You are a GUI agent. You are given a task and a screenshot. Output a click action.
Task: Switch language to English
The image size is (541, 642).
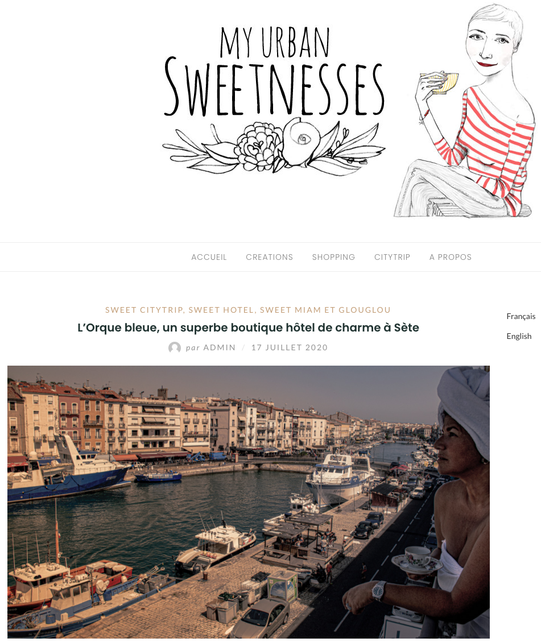[x=519, y=336]
